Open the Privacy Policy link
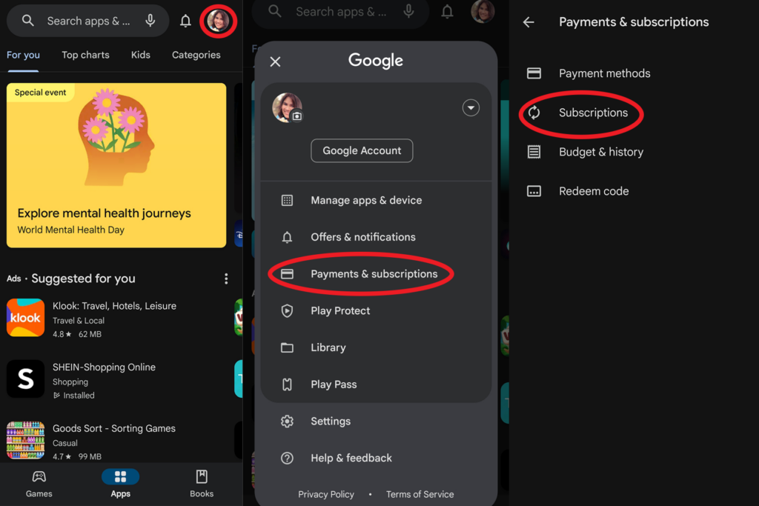Screen dimensions: 759x506 pyautogui.click(x=326, y=494)
